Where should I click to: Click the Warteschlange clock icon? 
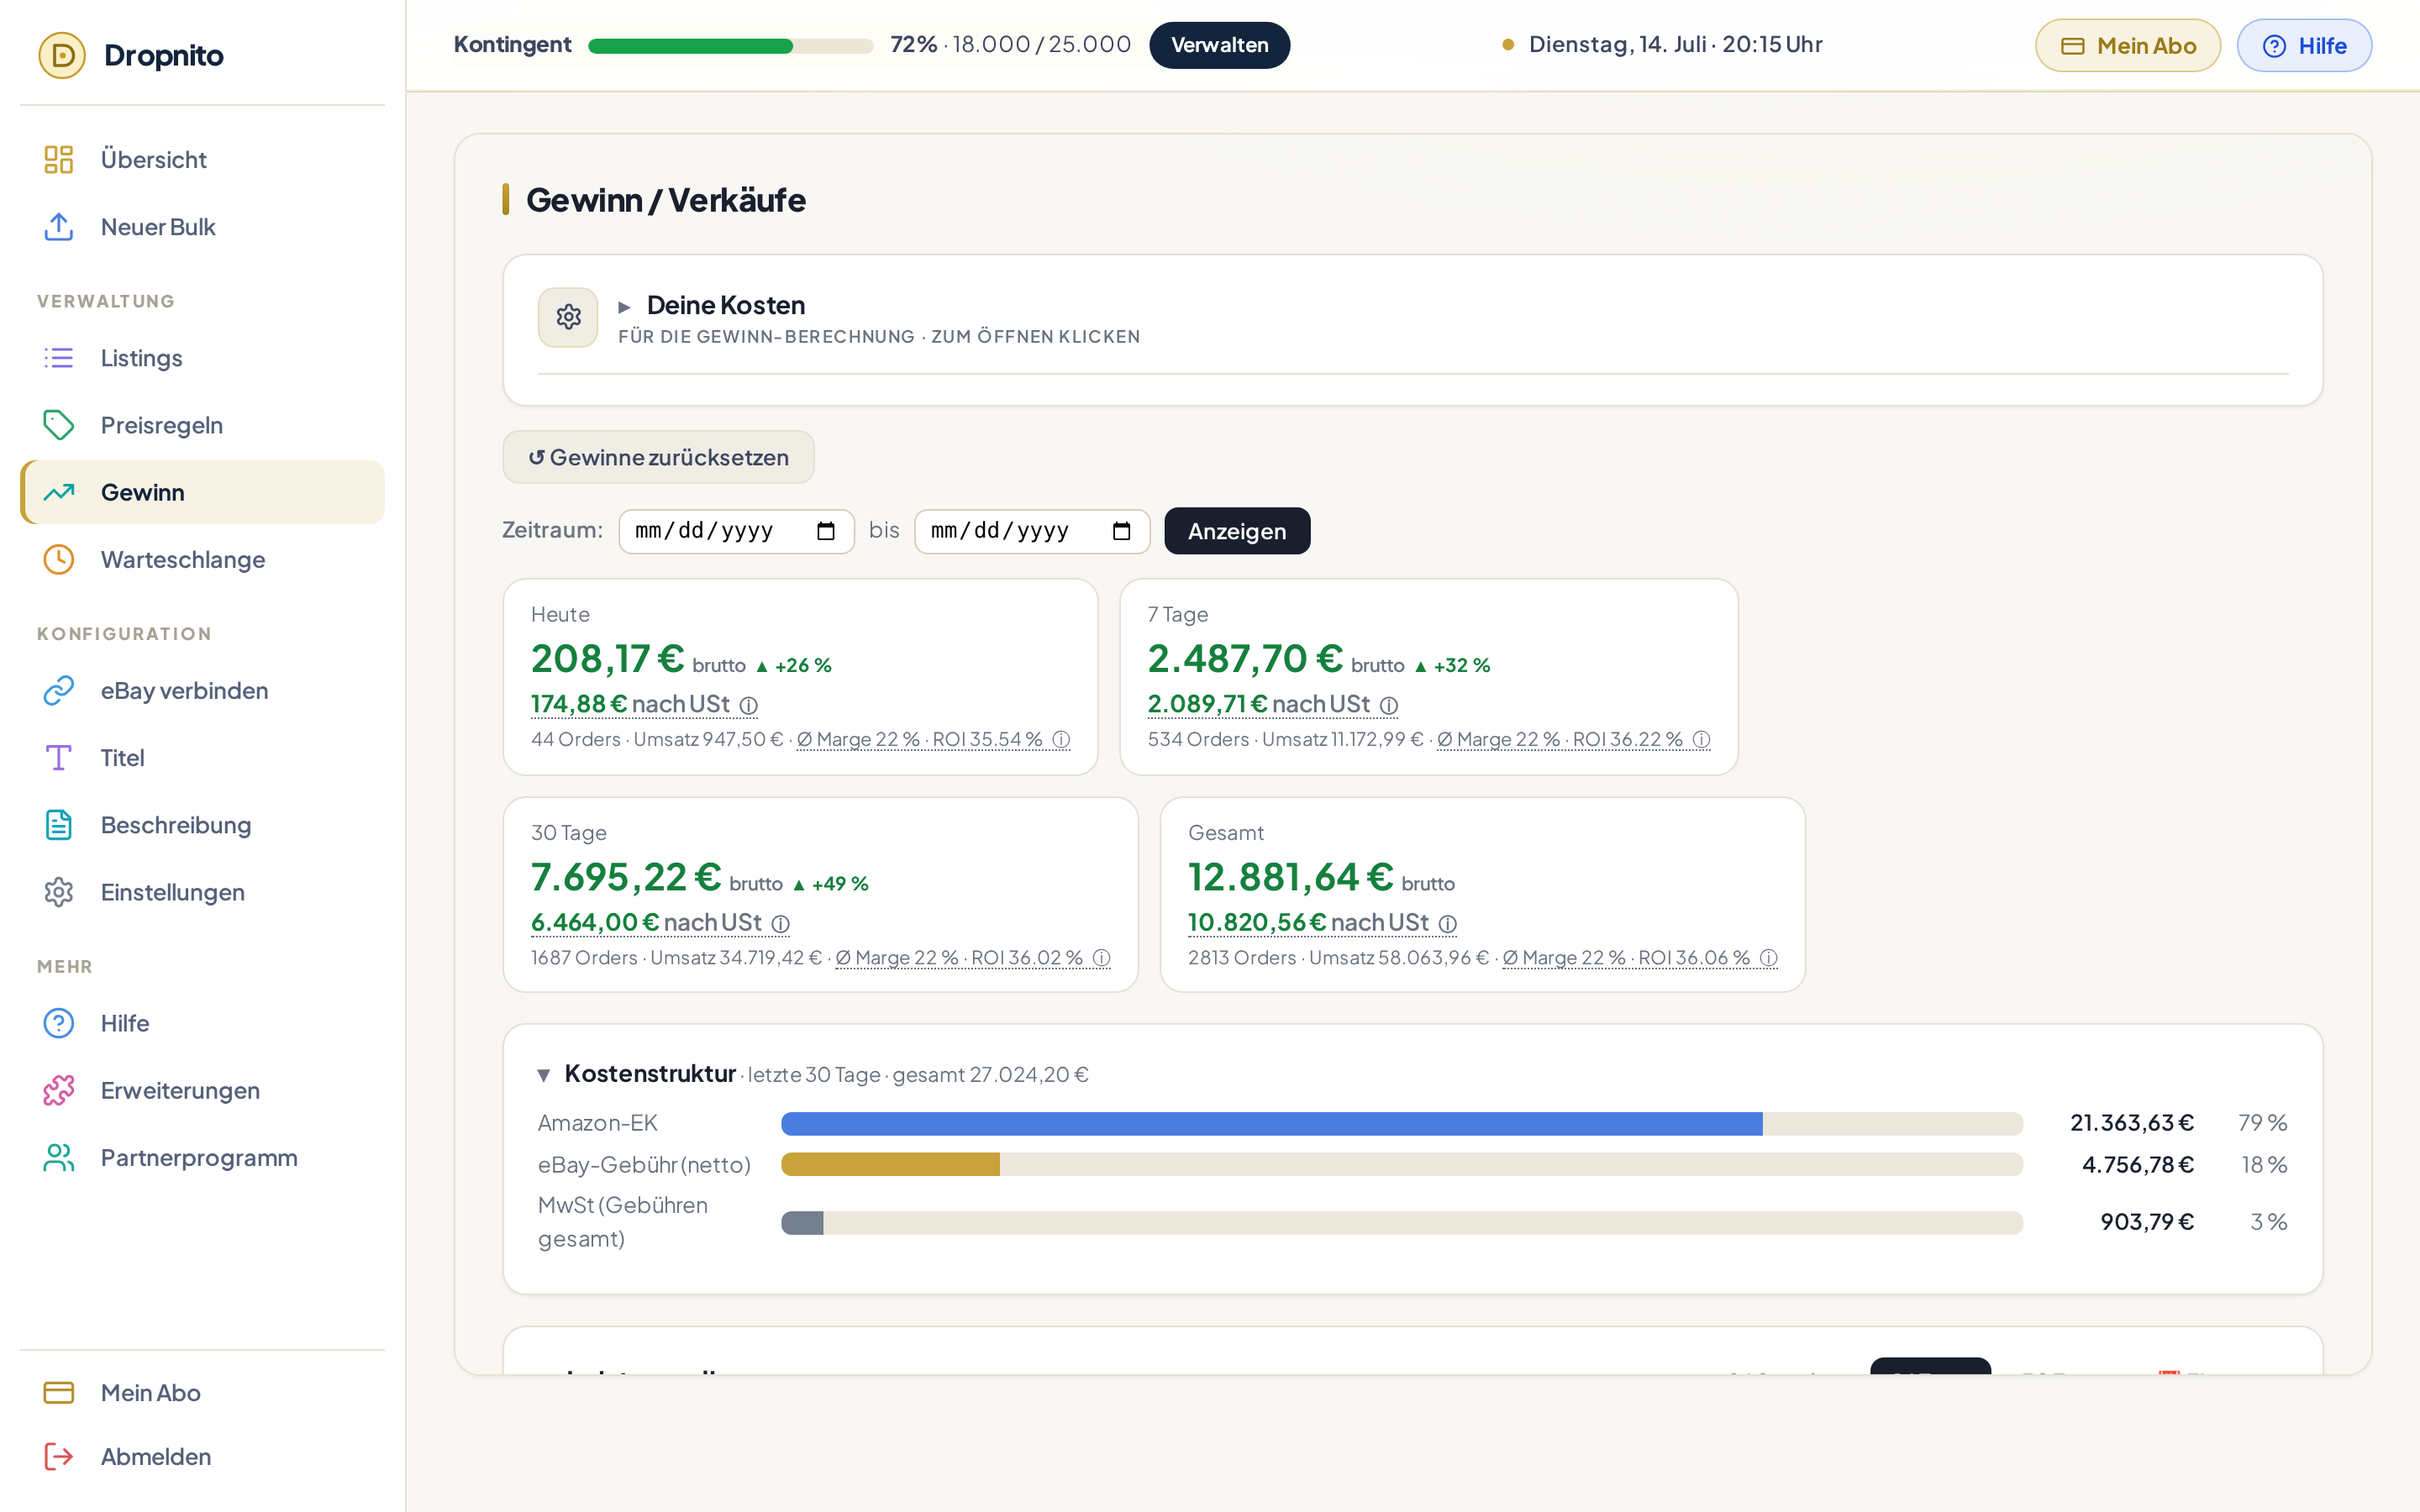coord(59,559)
